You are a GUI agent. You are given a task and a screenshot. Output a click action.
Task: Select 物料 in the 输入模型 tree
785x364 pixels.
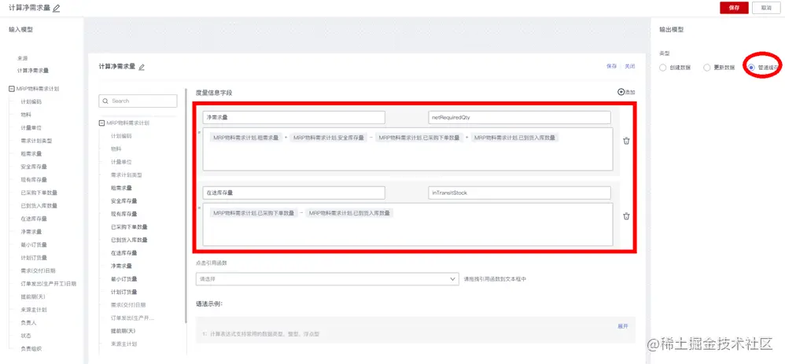tap(25, 115)
